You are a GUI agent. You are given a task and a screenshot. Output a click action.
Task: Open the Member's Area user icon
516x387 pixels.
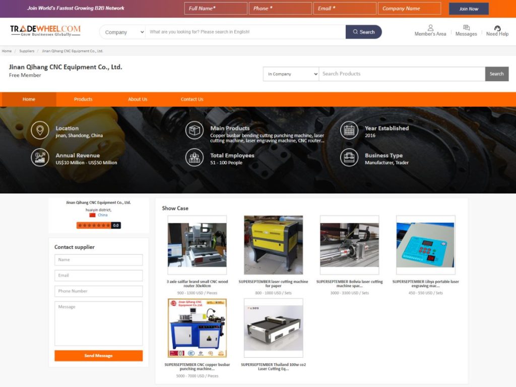click(x=430, y=28)
